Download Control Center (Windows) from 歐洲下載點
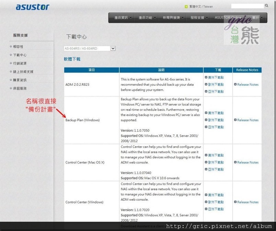This screenshot has width=276, height=231. [x=216, y=202]
